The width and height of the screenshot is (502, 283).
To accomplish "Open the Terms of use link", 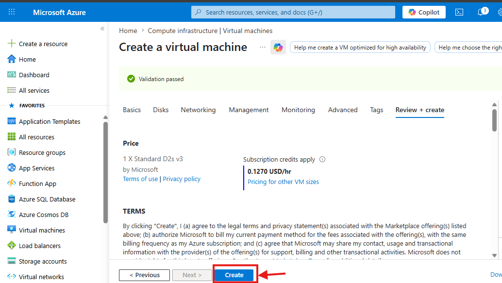I will click(140, 179).
